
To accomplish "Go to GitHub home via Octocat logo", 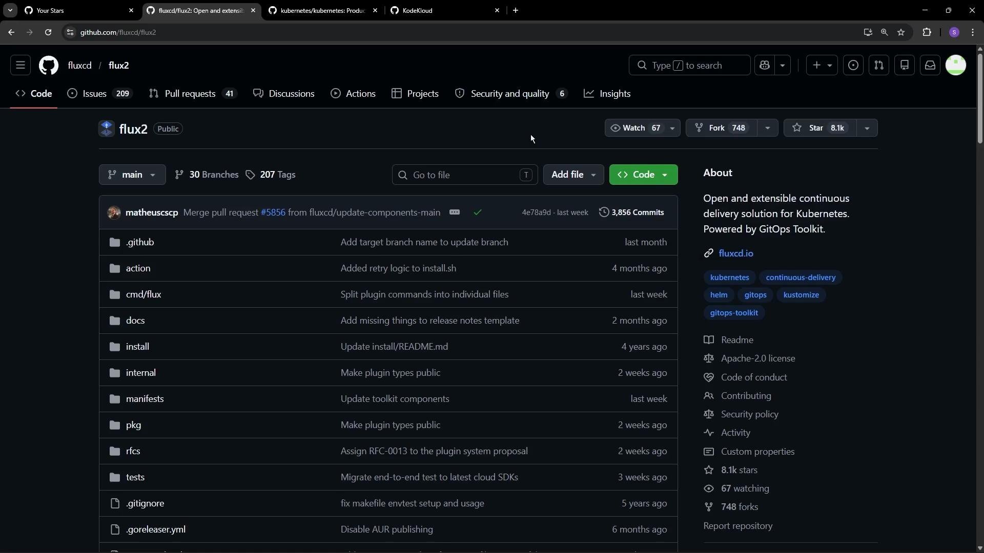I will [49, 66].
